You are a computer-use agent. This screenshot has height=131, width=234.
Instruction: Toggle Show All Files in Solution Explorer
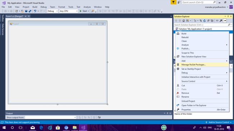212,21
